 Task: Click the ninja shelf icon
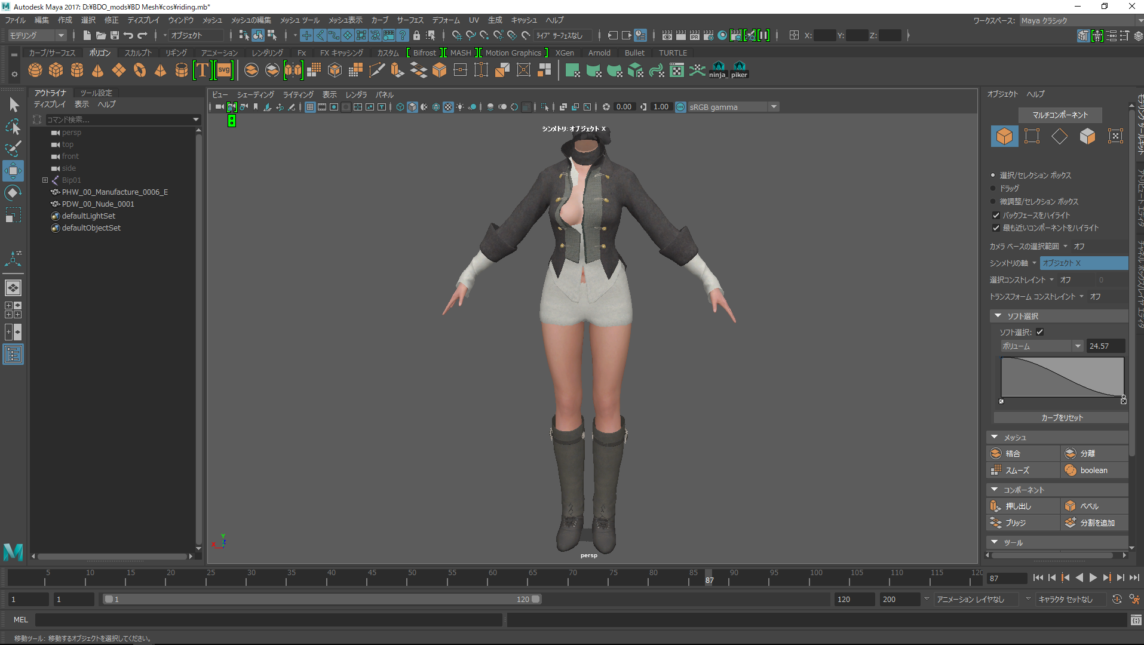[x=718, y=70]
